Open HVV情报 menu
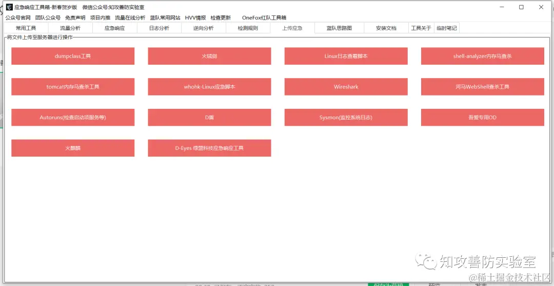The width and height of the screenshot is (554, 286). tap(195, 17)
